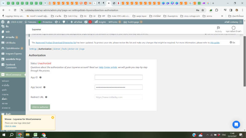Go back in browser history
The width and height of the screenshot is (246, 138).
[4, 10]
